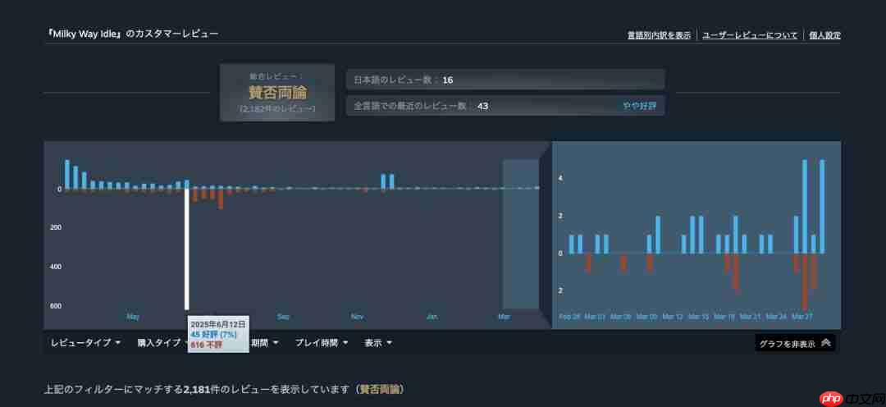Click the 賛否両論 label in the filter summary line

(380, 390)
